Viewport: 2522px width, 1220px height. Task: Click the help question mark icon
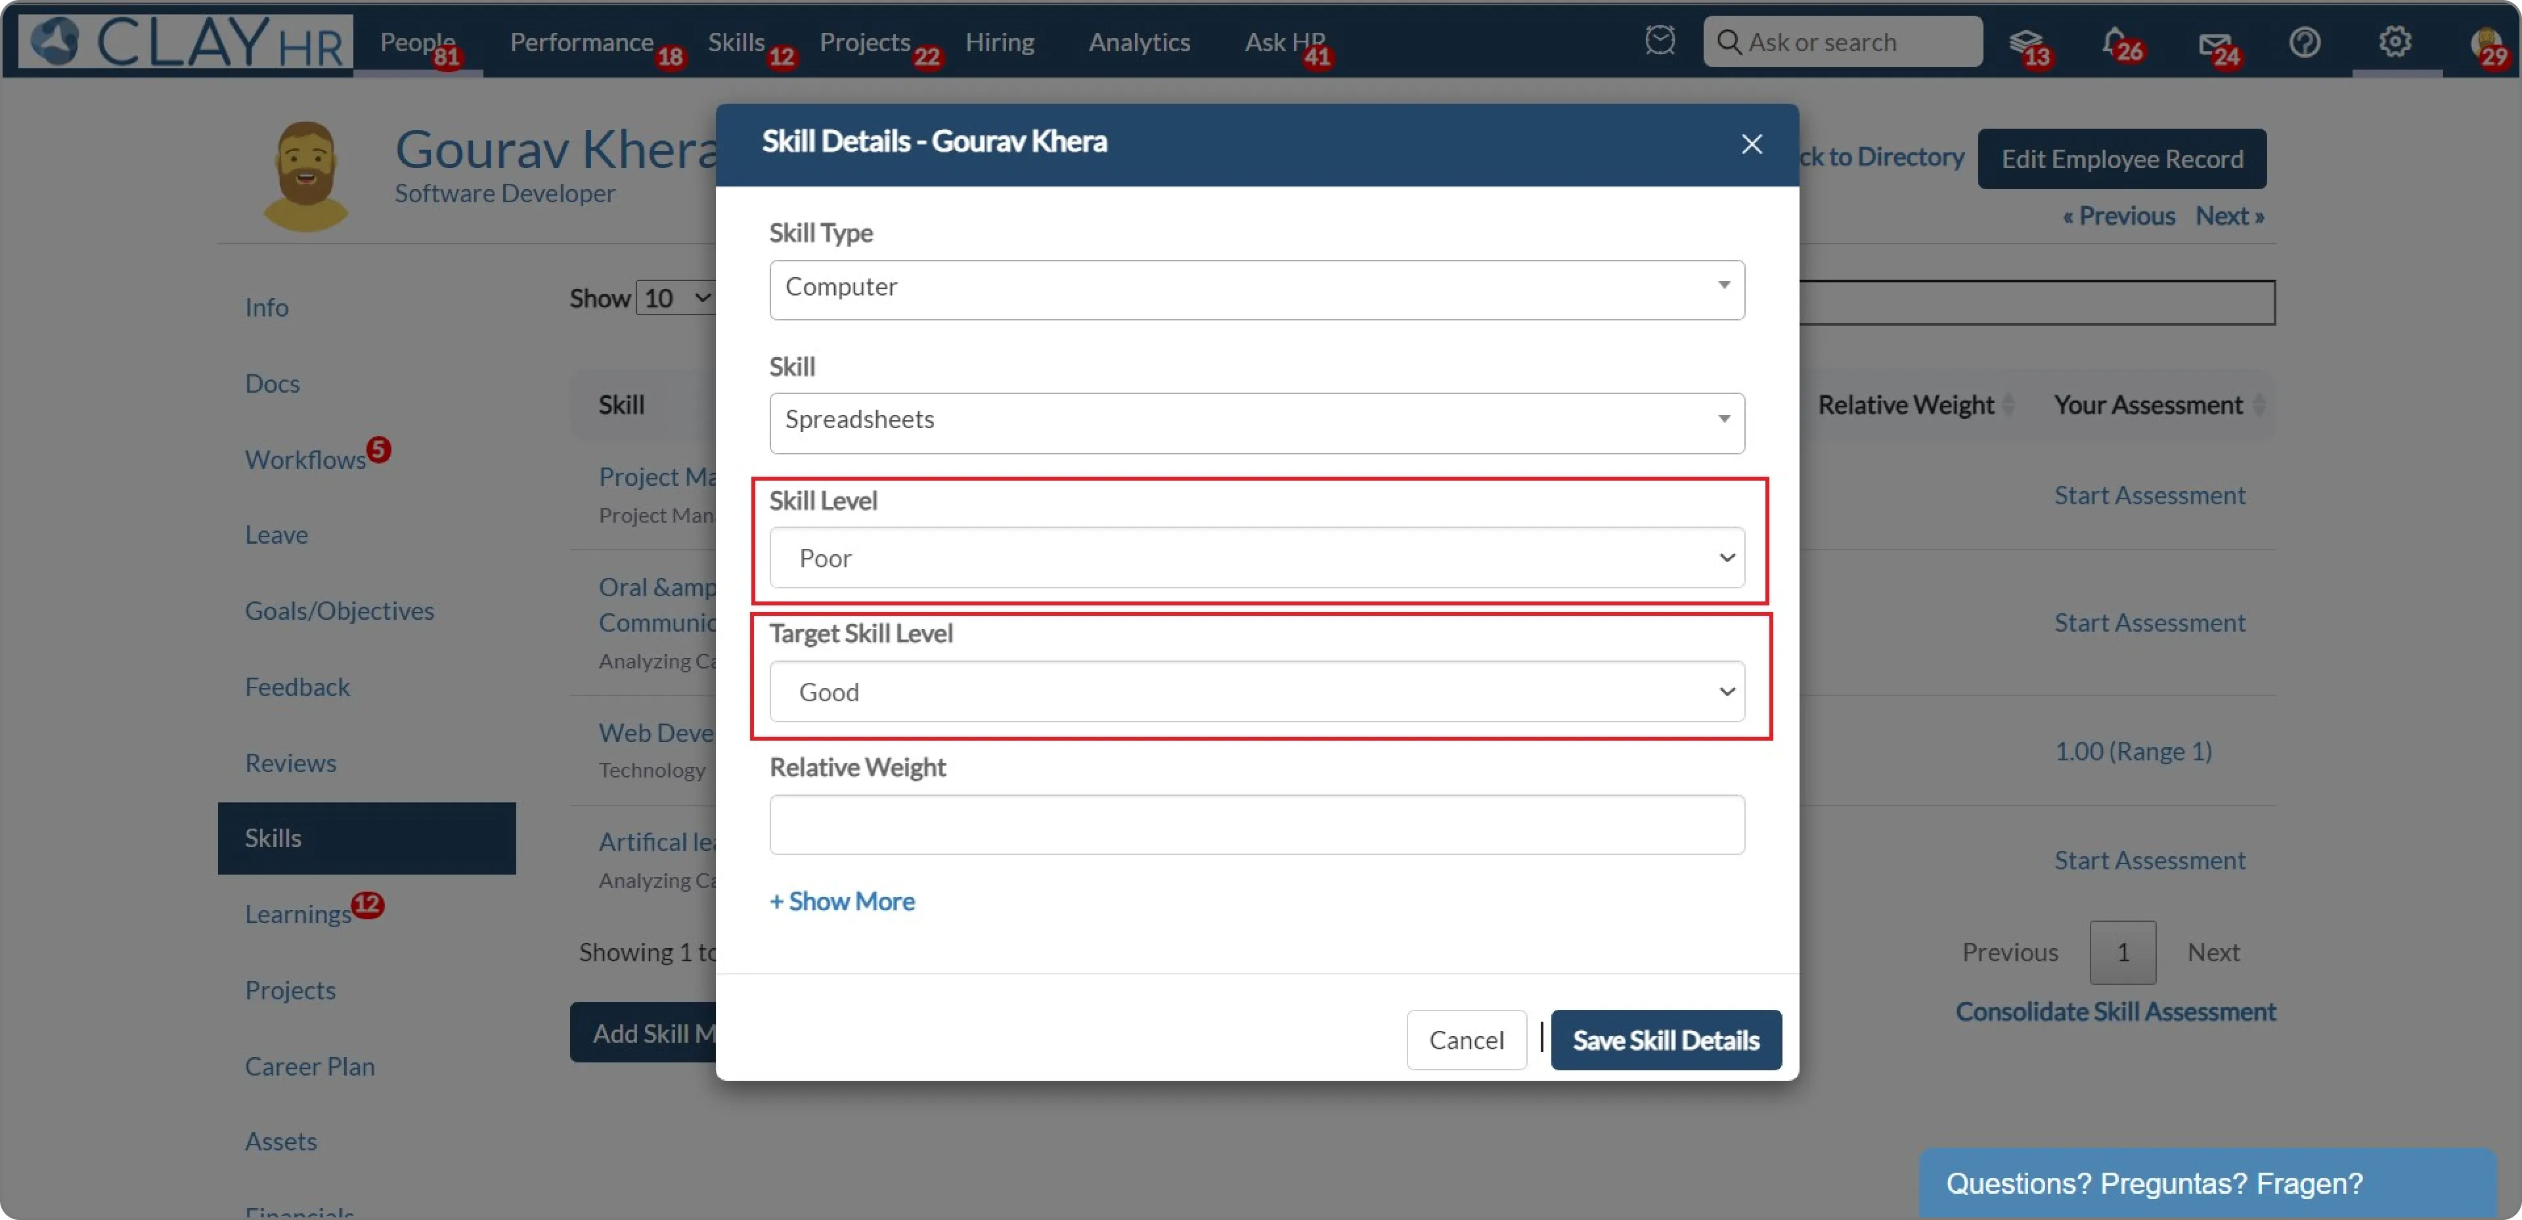click(2304, 42)
